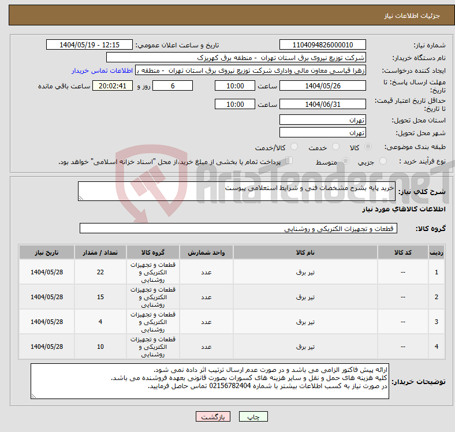The width and height of the screenshot is (455, 432).
Task: Click the remaining days field showing 6
Action: (x=173, y=85)
